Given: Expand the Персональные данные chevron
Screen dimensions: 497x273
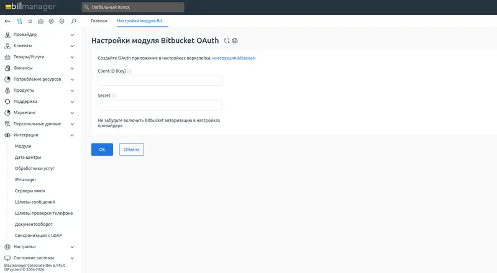Looking at the screenshot, I should (72, 124).
